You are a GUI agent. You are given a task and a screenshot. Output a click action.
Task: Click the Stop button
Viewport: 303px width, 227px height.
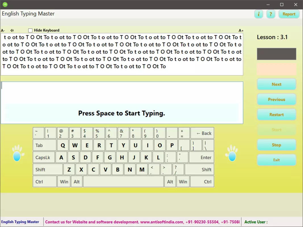pyautogui.click(x=276, y=145)
